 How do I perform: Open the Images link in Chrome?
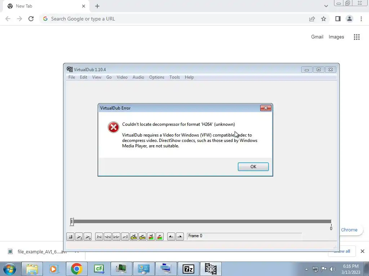click(x=336, y=37)
